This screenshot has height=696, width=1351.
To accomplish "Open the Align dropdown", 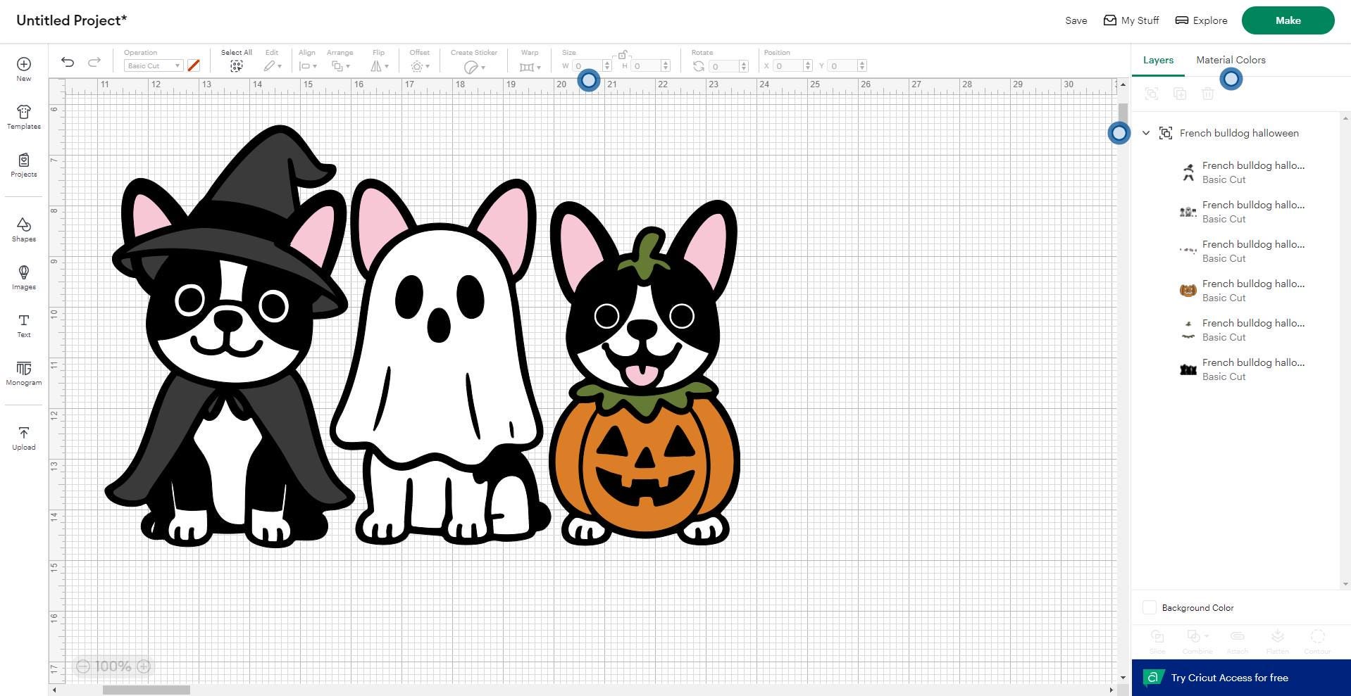I will click(x=308, y=66).
